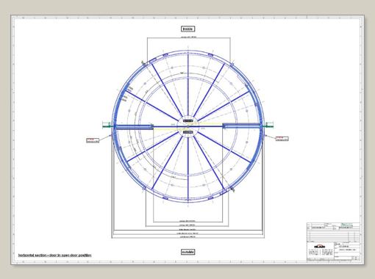
Task: Click the boxed "outside" label at bottom
Action: point(188,252)
